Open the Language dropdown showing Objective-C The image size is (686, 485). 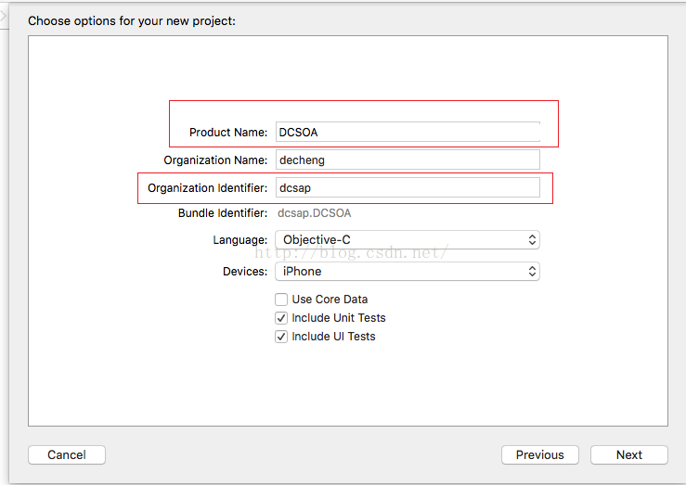pos(408,240)
